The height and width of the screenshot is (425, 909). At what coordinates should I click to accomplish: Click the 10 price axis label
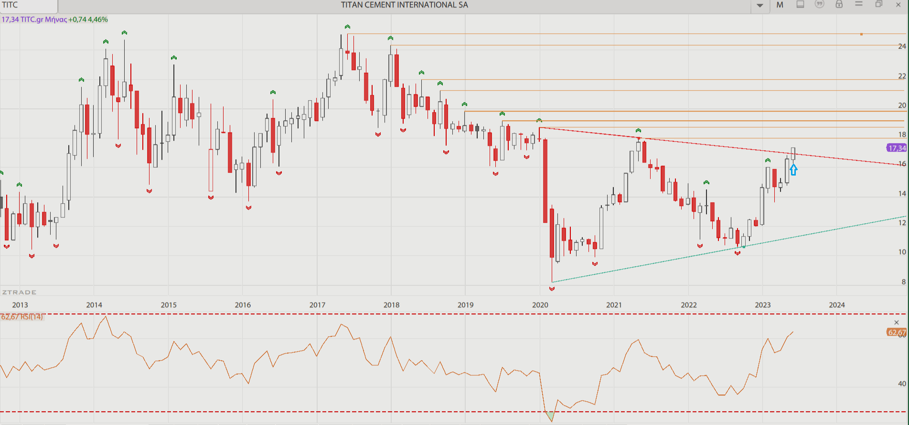coord(902,252)
